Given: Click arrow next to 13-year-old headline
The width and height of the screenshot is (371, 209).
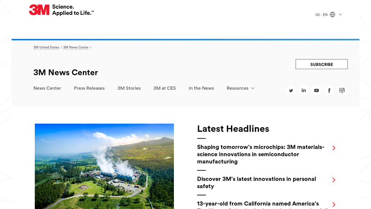Looking at the screenshot, I should click(334, 204).
